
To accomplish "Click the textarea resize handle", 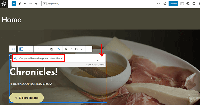I will pyautogui.click(x=98, y=60).
